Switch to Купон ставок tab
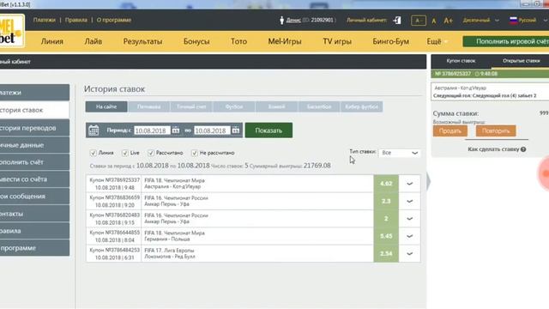 point(461,61)
